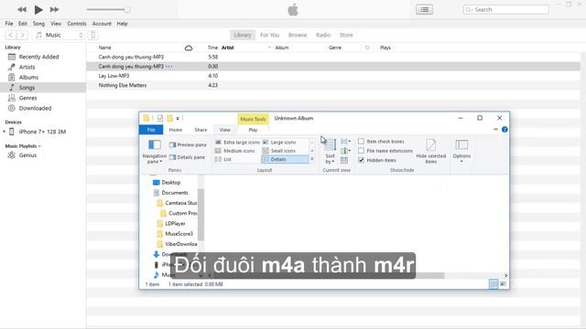The image size is (586, 329).
Task: Expand the iPhone 7+ device entry
Action: [4, 132]
